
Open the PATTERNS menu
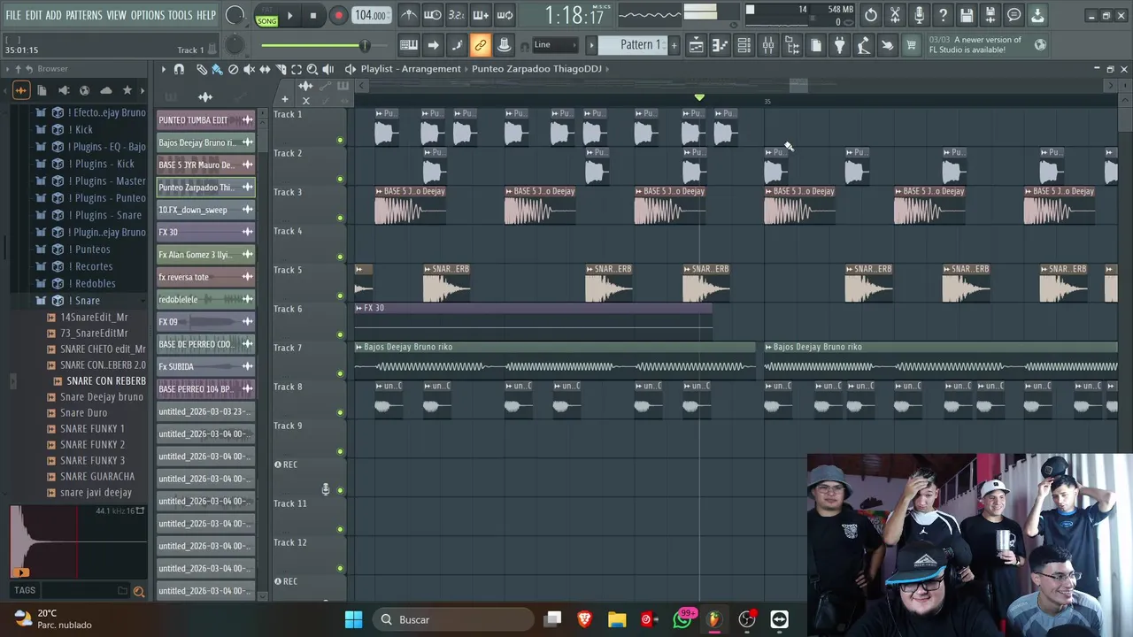pos(84,15)
